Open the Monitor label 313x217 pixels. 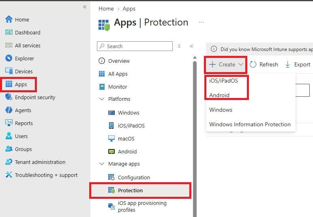[118, 87]
